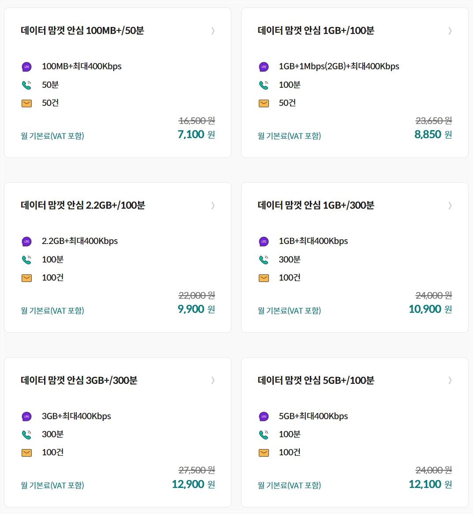Select plan title 데이터 맘껏 안심 3GB+/300분
The width and height of the screenshot is (473, 514).
(x=79, y=380)
